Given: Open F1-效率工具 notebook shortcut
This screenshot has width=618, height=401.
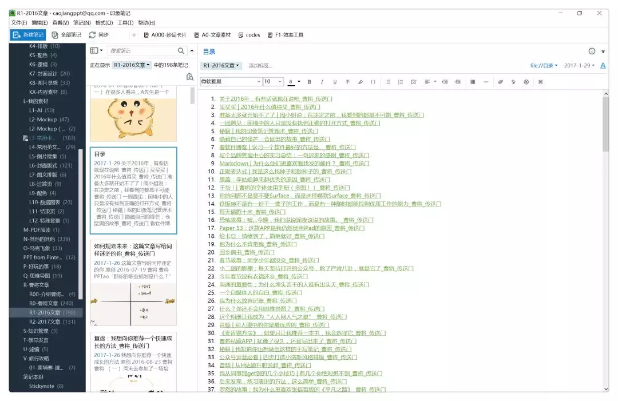Looking at the screenshot, I should (286, 35).
